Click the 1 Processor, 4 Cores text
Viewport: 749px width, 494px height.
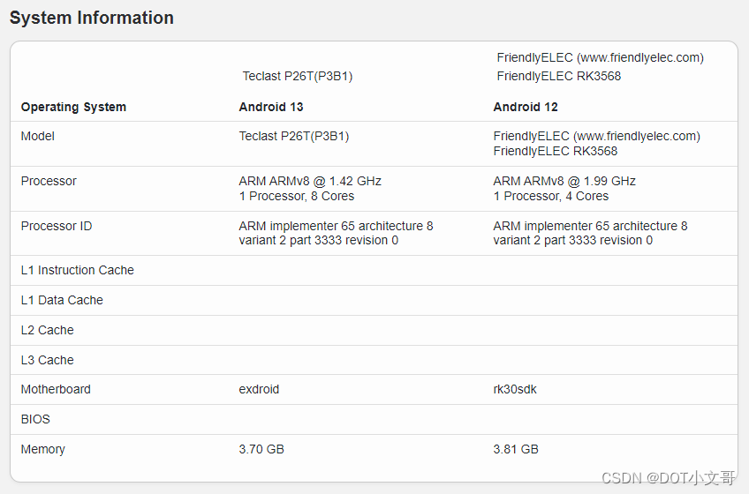tap(551, 196)
